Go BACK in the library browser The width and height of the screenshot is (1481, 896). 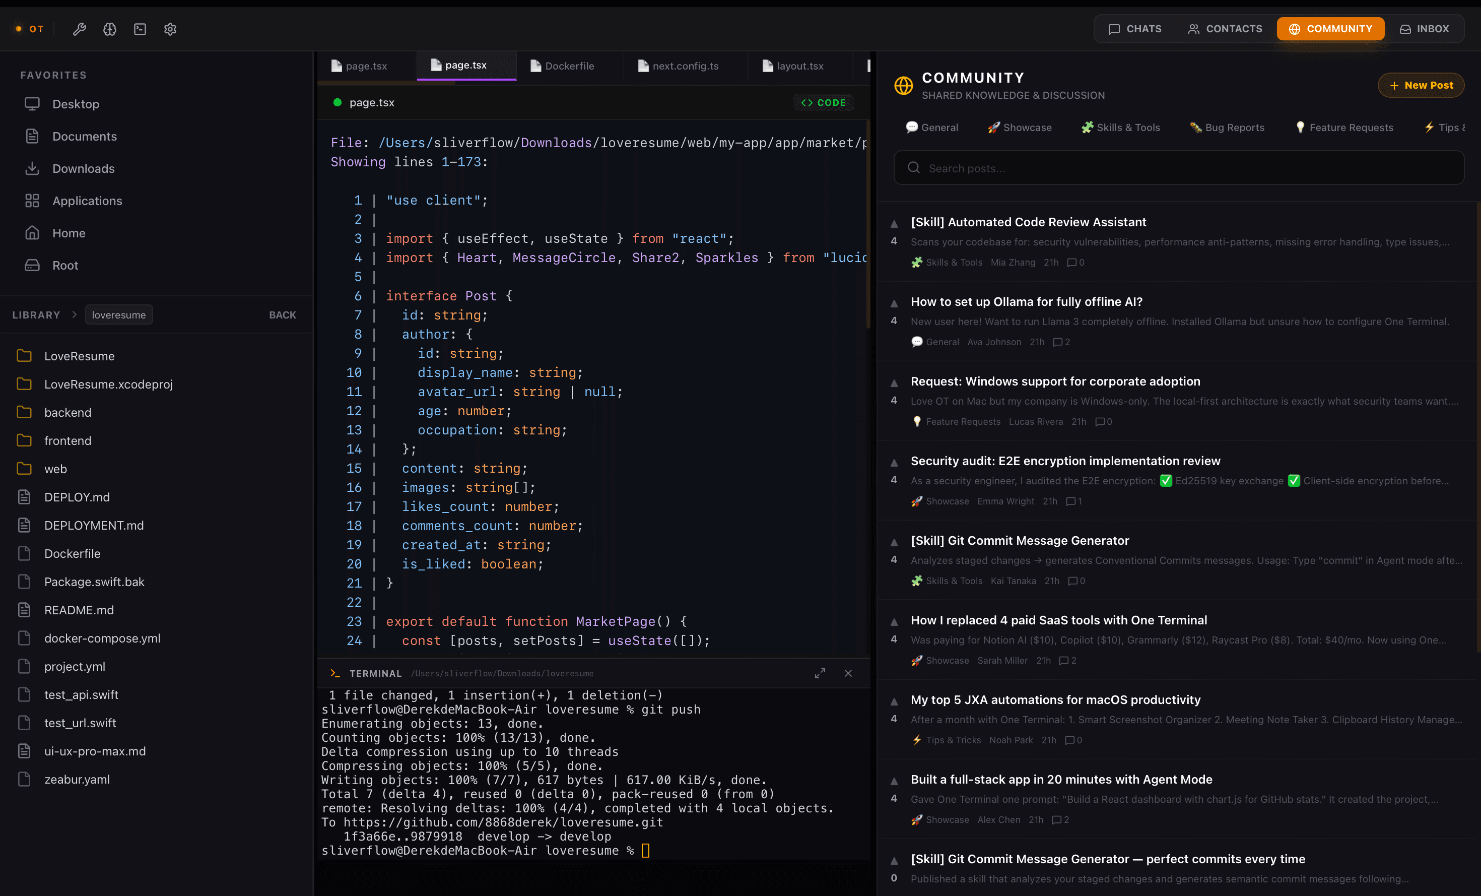(x=283, y=314)
